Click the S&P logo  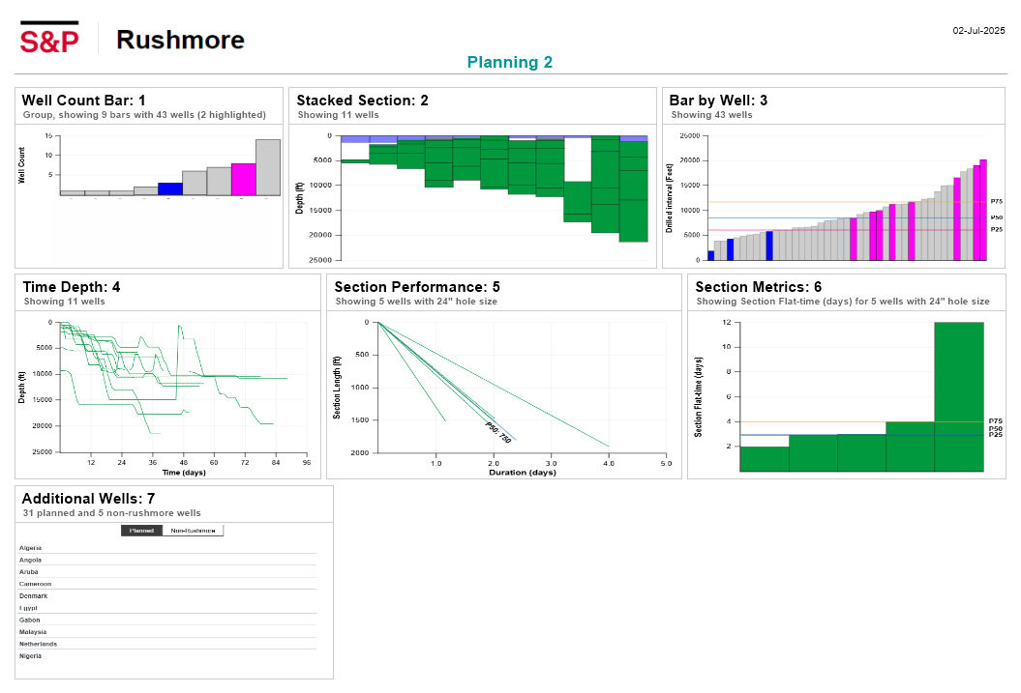[x=49, y=39]
